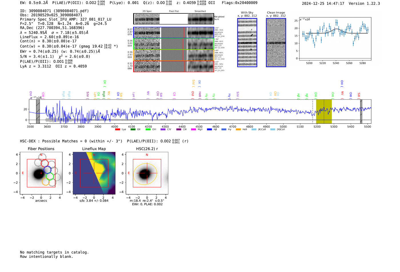Click the 'Row intentionally blank.' text
This screenshot has width=400, height=272.
(x=47, y=257)
